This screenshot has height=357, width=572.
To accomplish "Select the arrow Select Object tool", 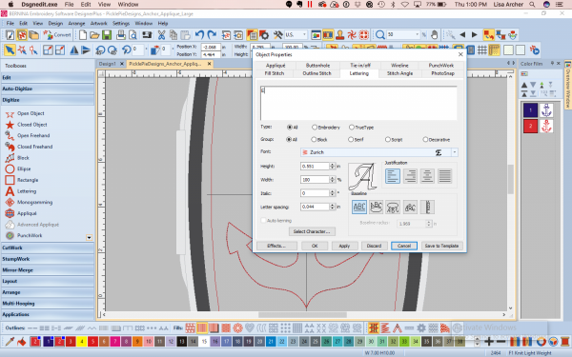I will (x=10, y=50).
